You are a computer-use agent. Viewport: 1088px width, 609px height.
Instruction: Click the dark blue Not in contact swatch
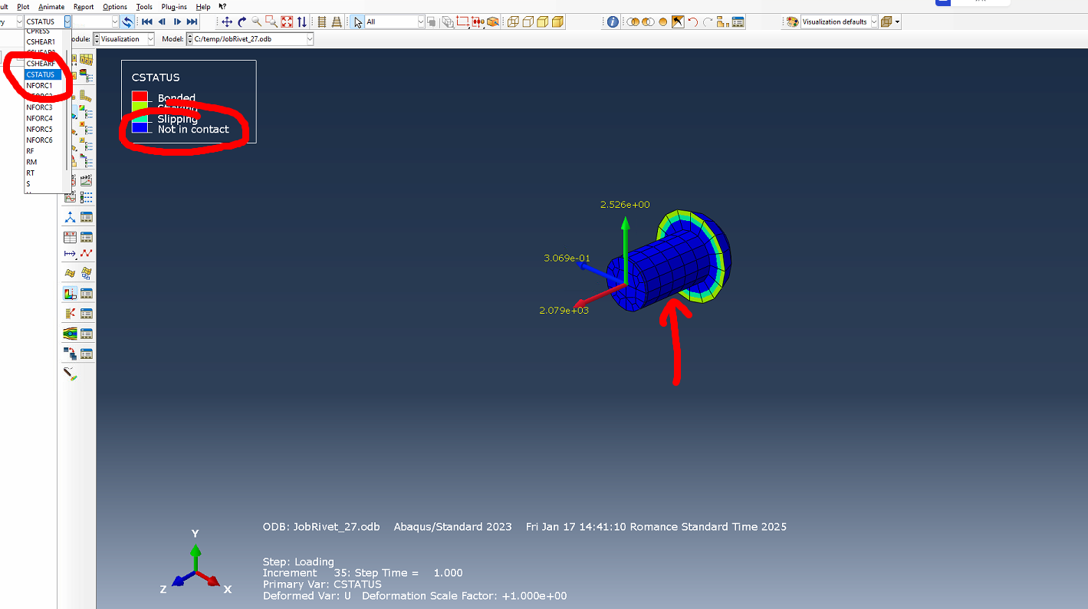[140, 127]
